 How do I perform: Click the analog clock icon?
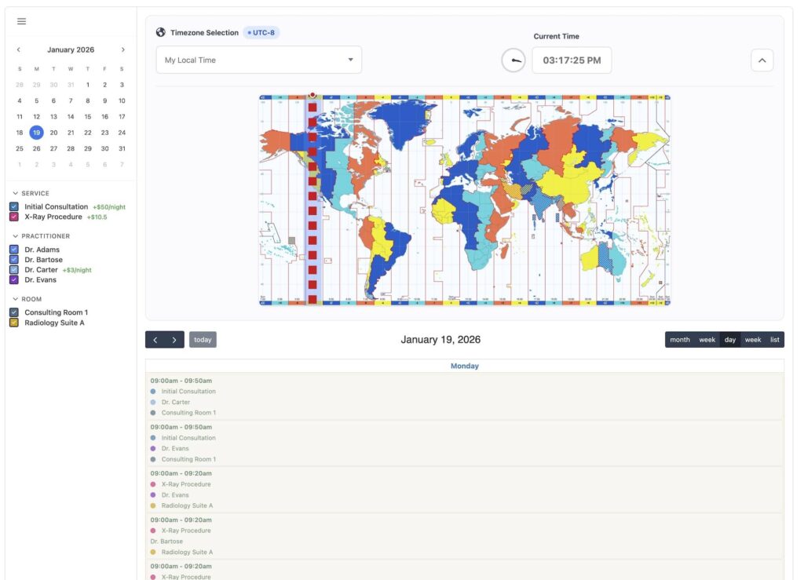point(513,60)
